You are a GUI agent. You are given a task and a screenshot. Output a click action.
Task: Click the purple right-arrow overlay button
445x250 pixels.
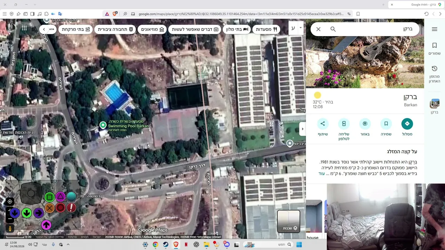point(39,213)
